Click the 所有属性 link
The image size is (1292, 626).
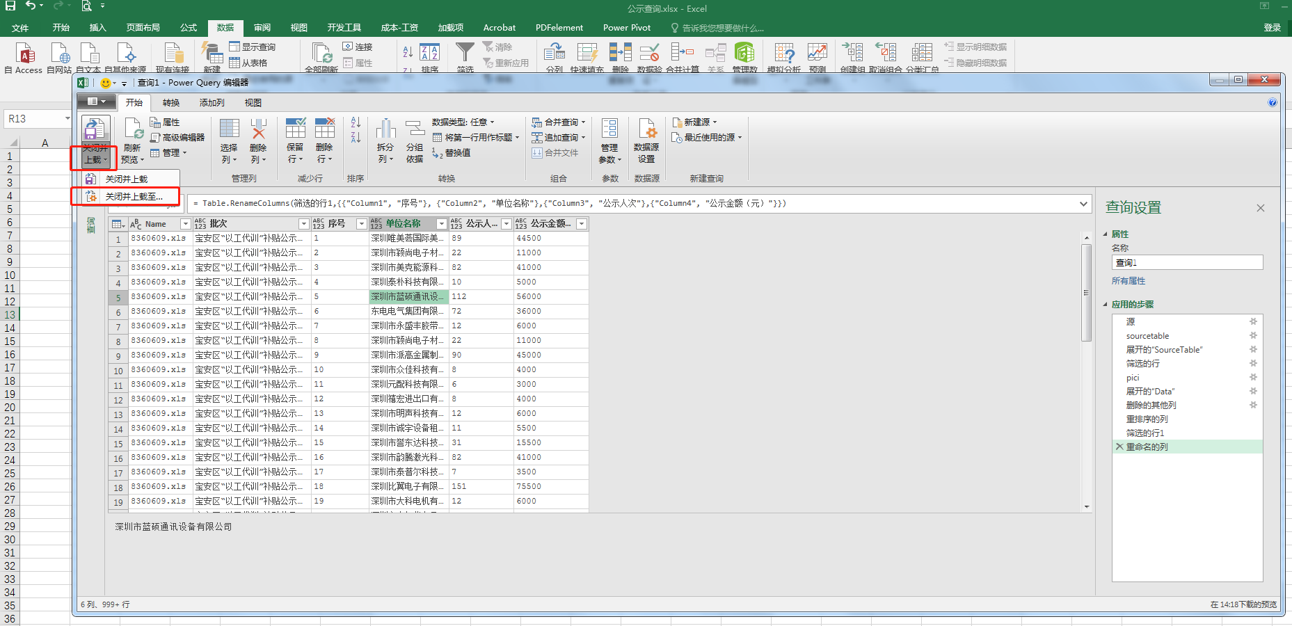click(x=1128, y=281)
